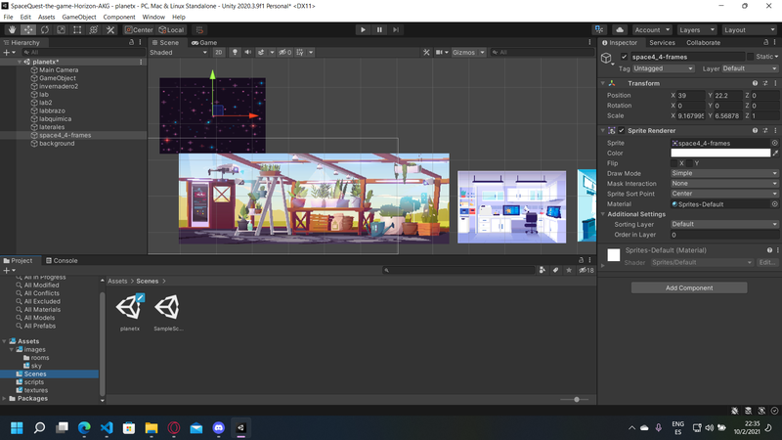Image resolution: width=782 pixels, height=440 pixels.
Task: Click the Pause button
Action: click(379, 30)
